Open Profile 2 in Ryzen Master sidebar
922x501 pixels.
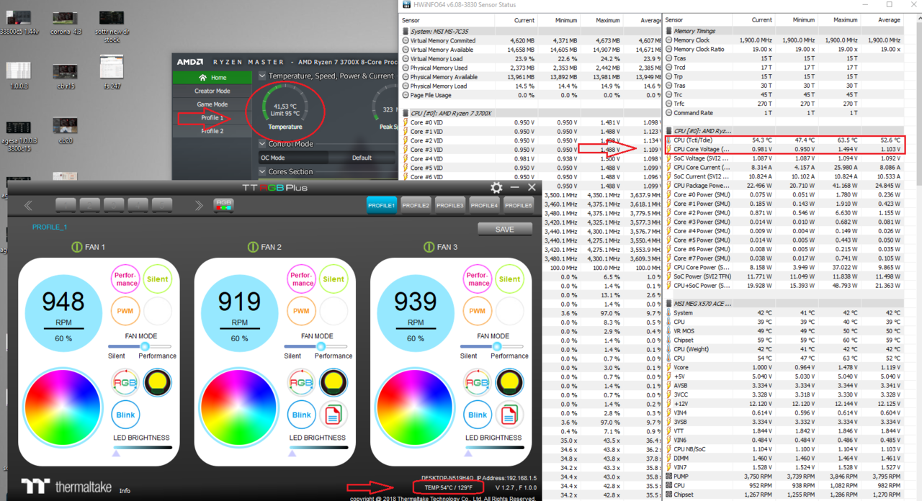(x=212, y=131)
